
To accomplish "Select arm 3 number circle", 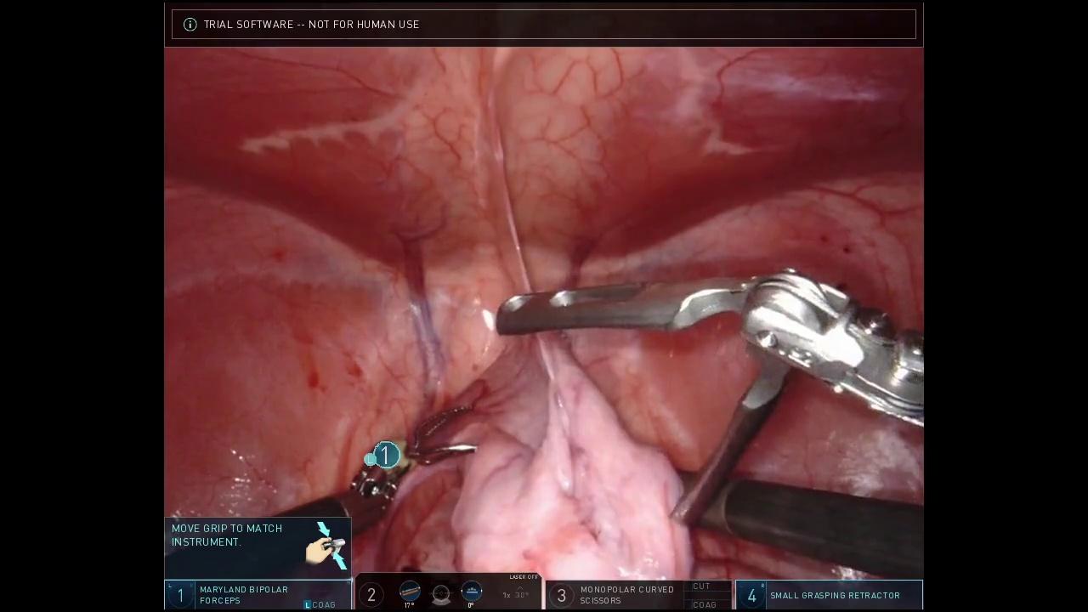I will [x=561, y=596].
